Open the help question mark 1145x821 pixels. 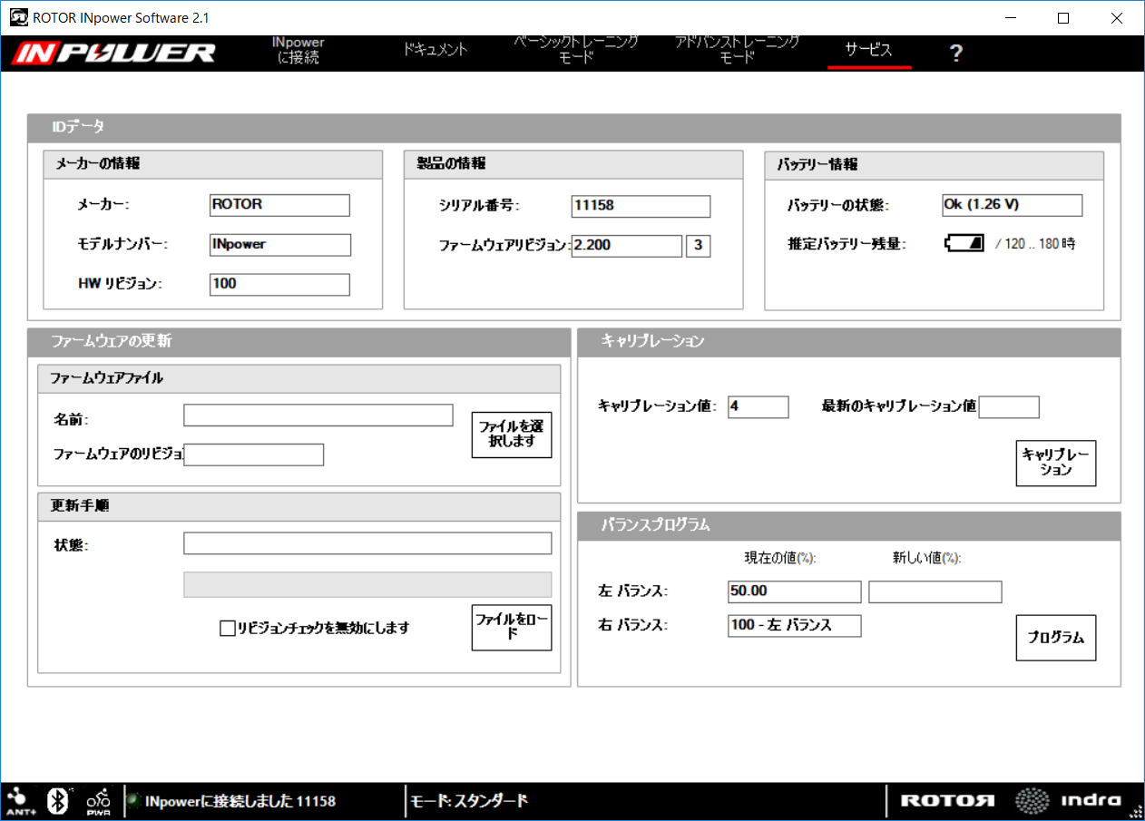click(955, 54)
